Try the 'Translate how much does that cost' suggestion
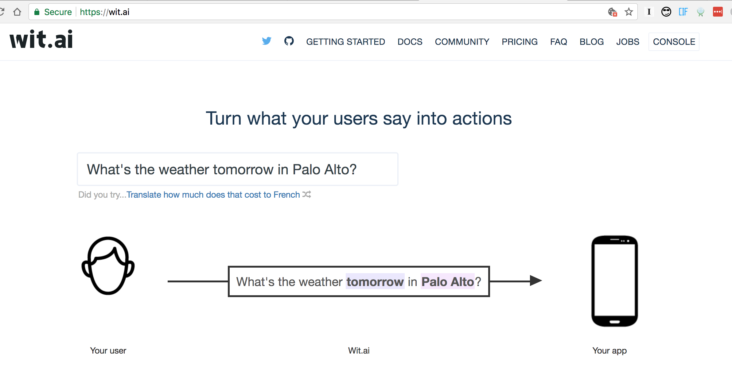The width and height of the screenshot is (732, 391). [213, 195]
